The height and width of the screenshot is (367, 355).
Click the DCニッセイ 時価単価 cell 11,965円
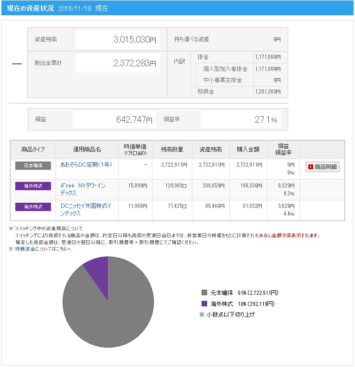138,206
